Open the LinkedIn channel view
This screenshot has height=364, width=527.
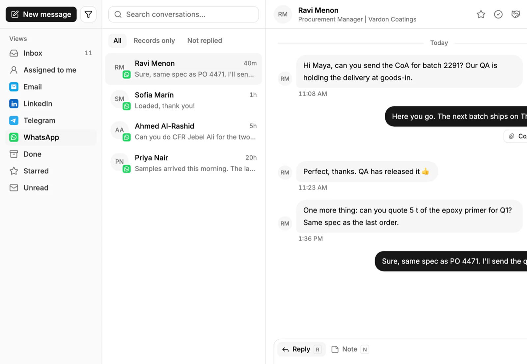tap(51, 103)
